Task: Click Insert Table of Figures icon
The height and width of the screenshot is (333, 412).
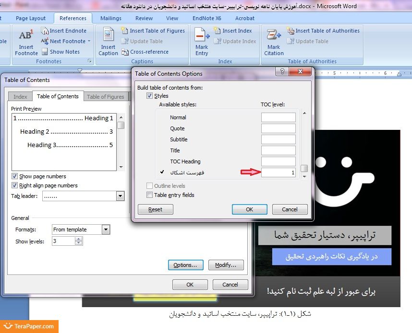Action: [125, 31]
